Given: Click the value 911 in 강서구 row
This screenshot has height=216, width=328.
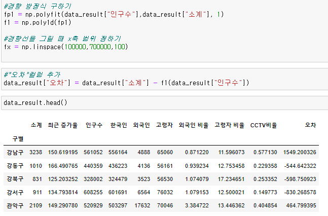Looking at the screenshot, I should 38,192.
